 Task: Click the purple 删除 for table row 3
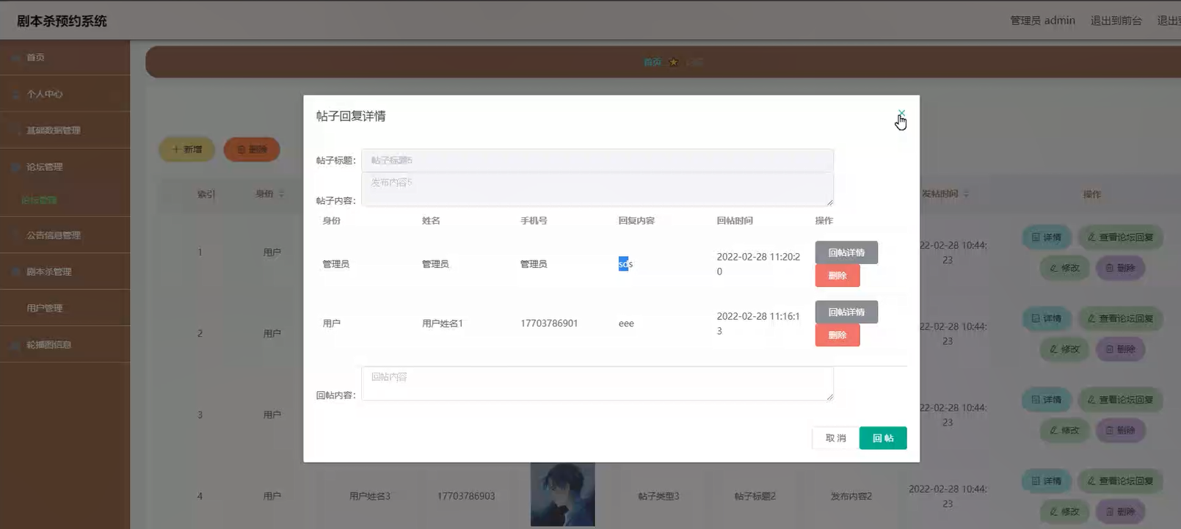pos(1121,431)
